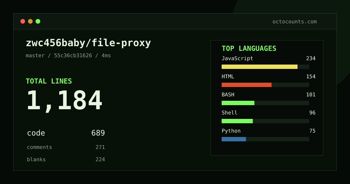
Task: Click the red HTML progress bar
Action: tap(246, 85)
